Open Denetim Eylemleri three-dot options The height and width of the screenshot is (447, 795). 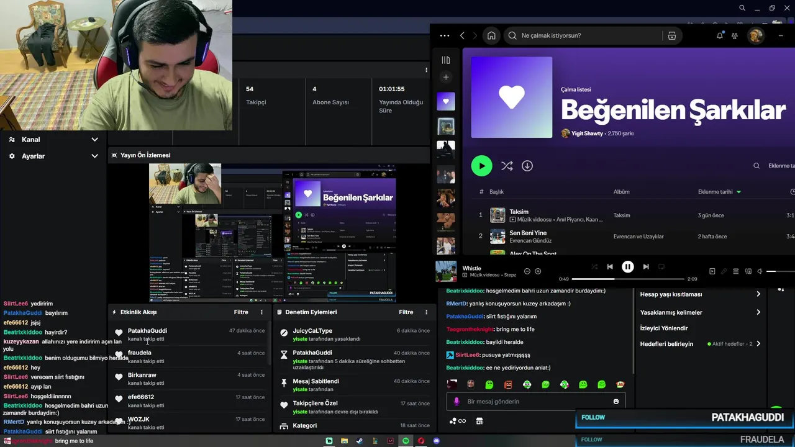(x=426, y=312)
